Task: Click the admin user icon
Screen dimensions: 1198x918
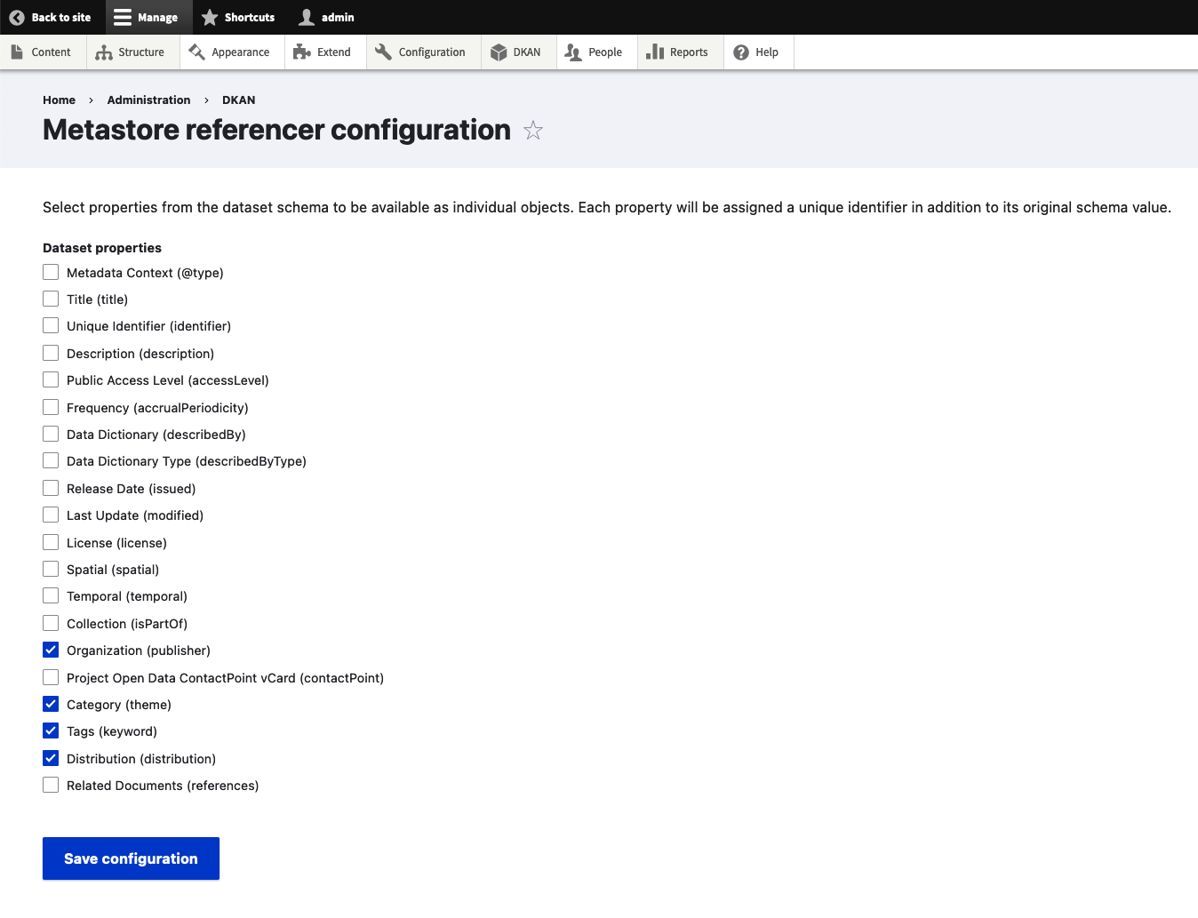Action: click(307, 17)
